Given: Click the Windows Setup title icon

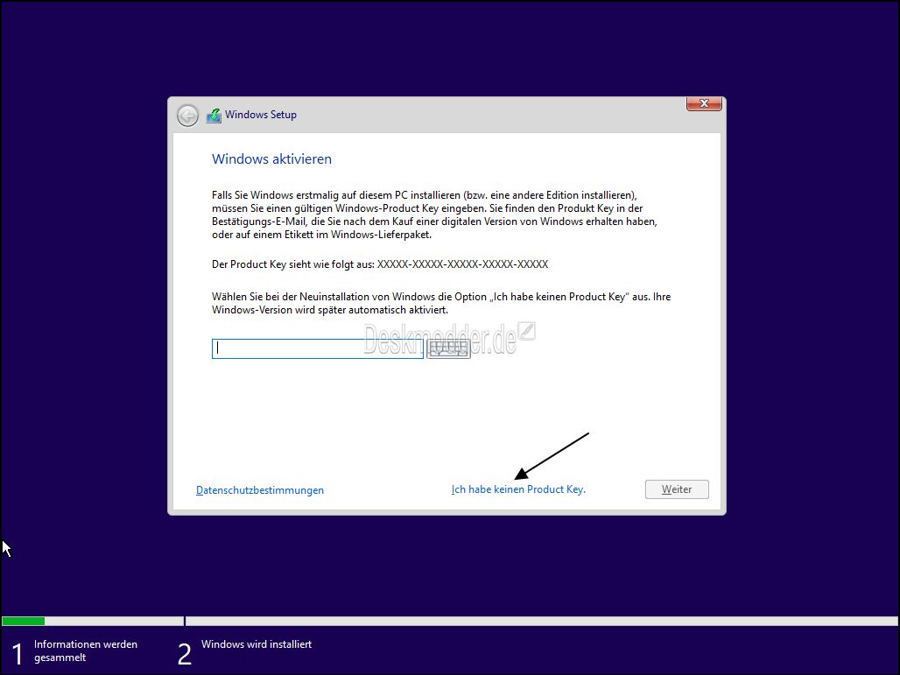Looking at the screenshot, I should point(214,116).
